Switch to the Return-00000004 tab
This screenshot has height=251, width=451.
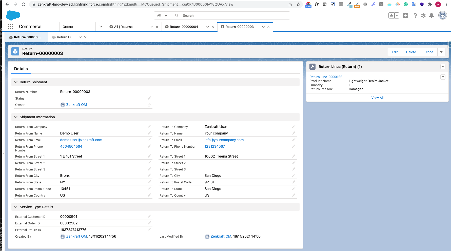coord(184,27)
